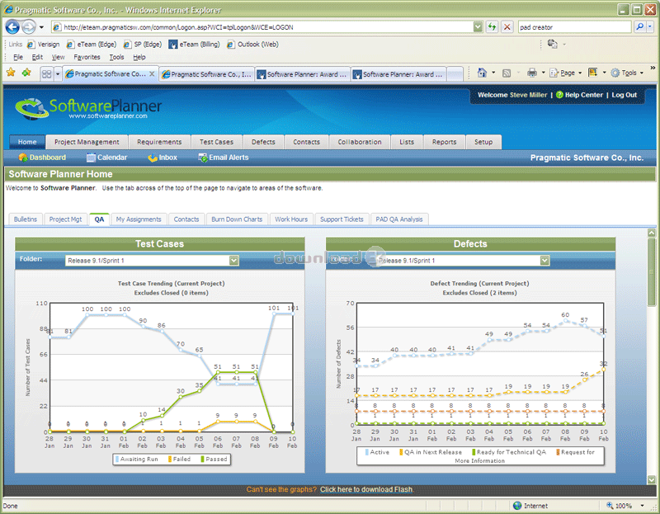Screen dimensions: 660x514
Task: Switch to the Work Hours tab
Action: click(x=291, y=219)
